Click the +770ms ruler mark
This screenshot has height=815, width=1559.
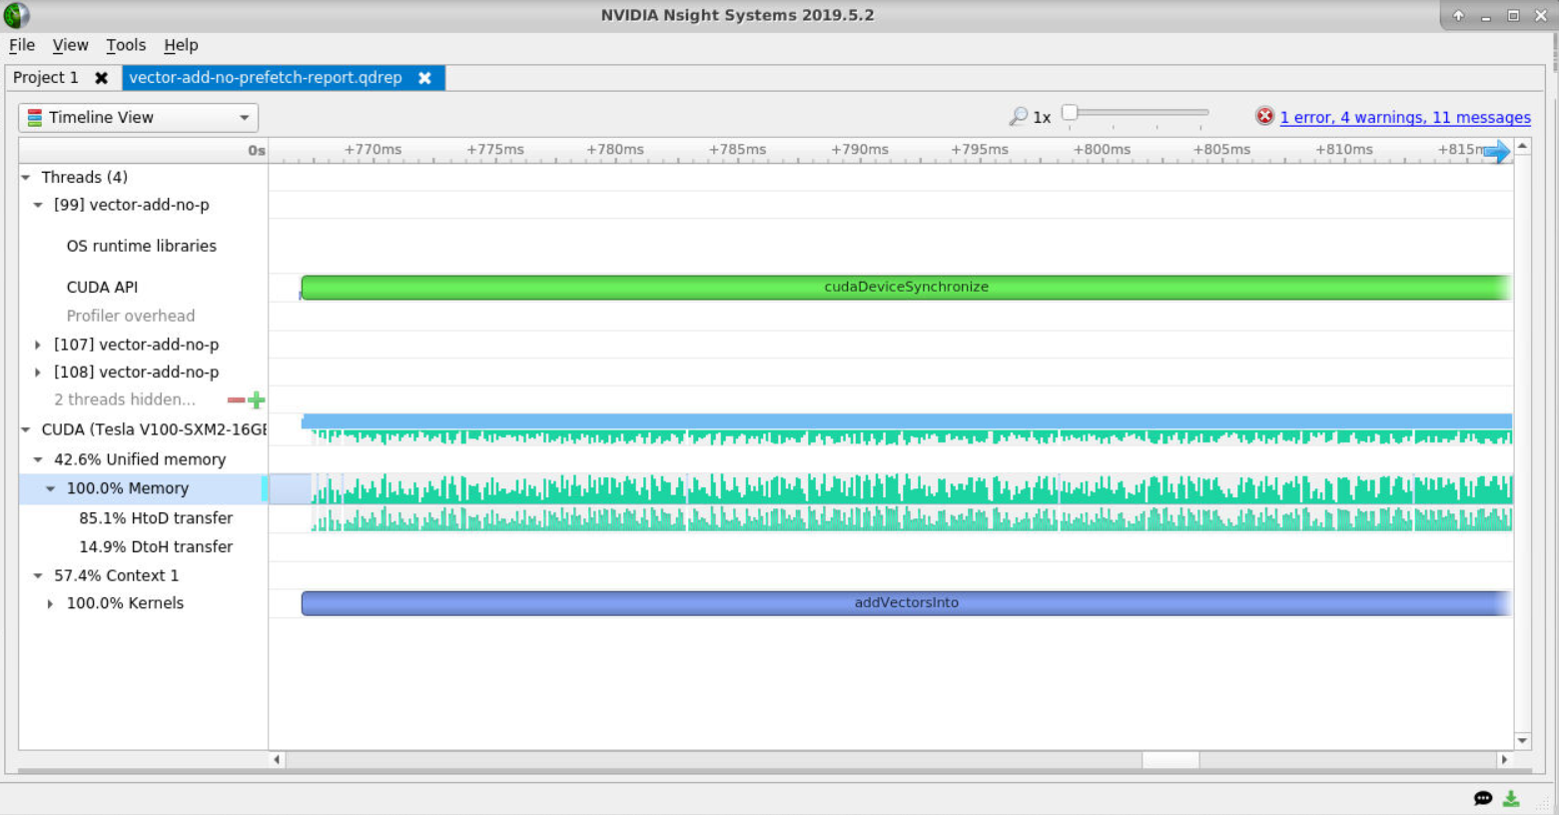[x=374, y=150]
